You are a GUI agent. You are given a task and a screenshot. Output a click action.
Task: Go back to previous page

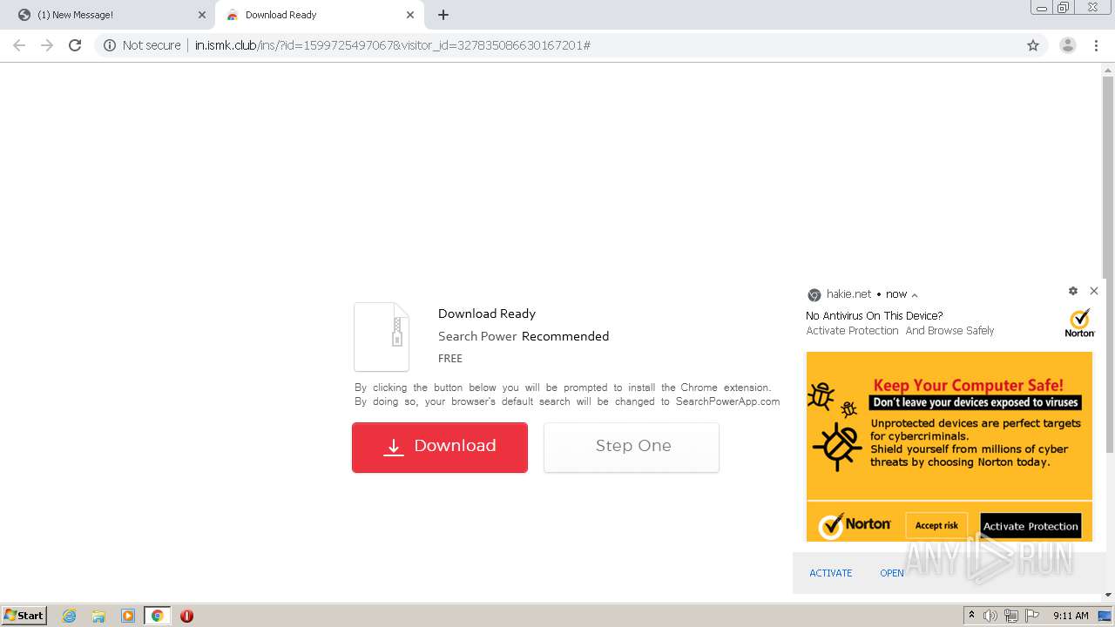[19, 45]
